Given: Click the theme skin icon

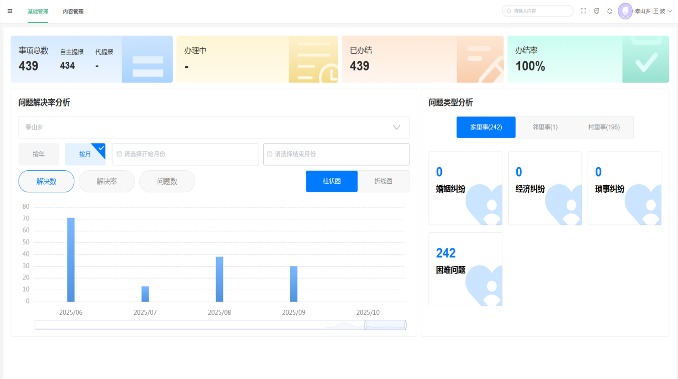Looking at the screenshot, I should point(597,11).
